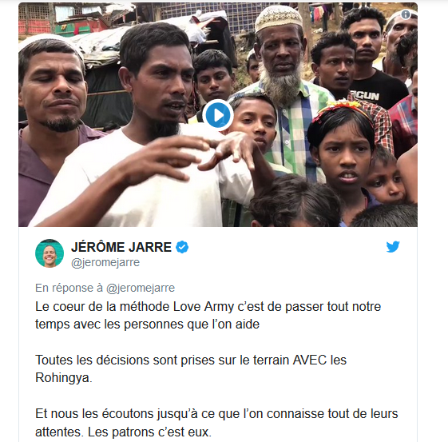
Task: Click the paragraph starting "Et nous les écoutons"
Action: pyautogui.click(x=216, y=423)
